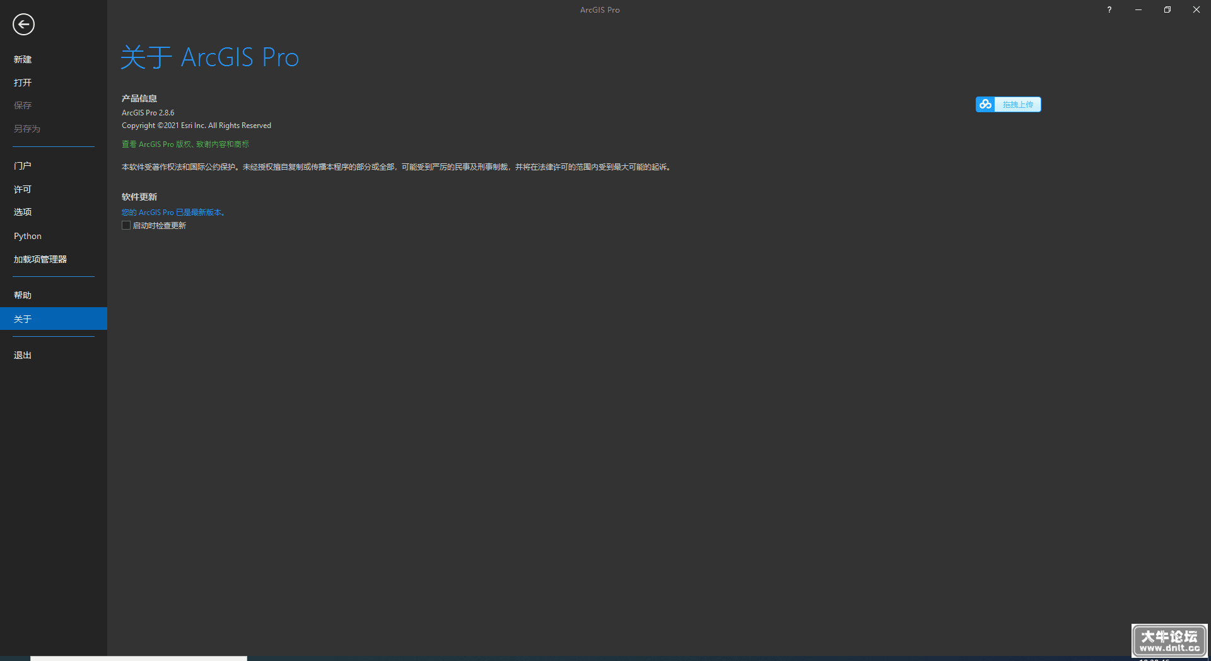Screen dimensions: 1211x661
Task: Enable 启动时检查更新 checkbox
Action: coord(126,225)
